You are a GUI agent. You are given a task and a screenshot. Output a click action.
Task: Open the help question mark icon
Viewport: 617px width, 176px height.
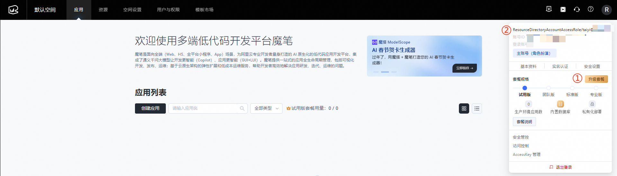point(591,9)
